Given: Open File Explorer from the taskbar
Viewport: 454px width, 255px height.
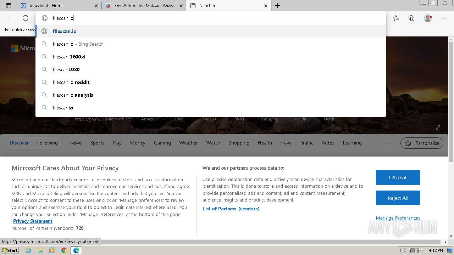Looking at the screenshot, I should point(40,250).
